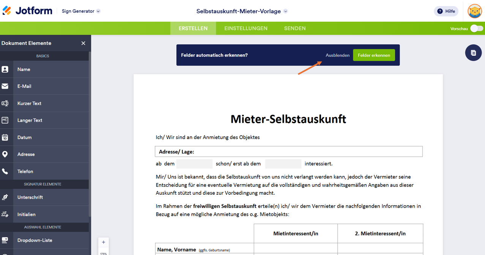
Task: Expand the Selbstauskunft-Mieter-Vorlage title menu
Action: click(285, 11)
